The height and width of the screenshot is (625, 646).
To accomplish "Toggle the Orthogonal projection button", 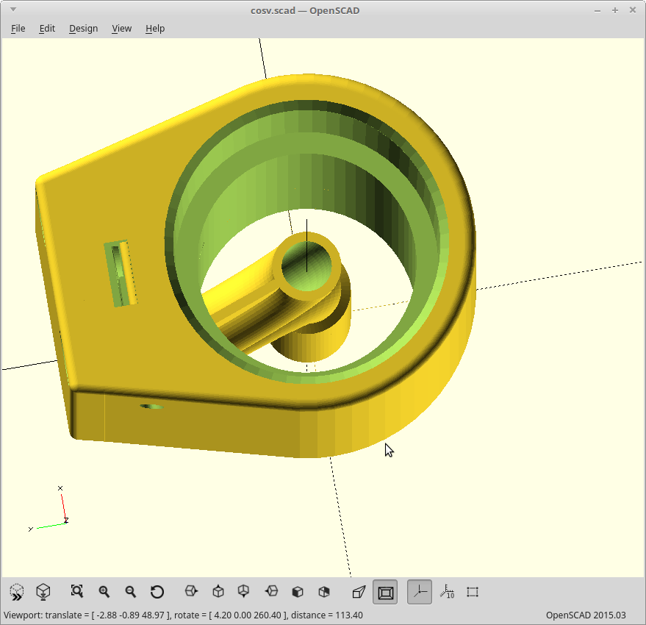I will (385, 591).
